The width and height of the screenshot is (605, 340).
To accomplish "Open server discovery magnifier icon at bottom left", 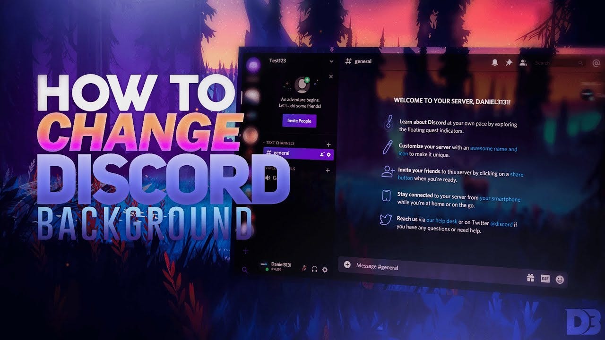I will click(244, 270).
